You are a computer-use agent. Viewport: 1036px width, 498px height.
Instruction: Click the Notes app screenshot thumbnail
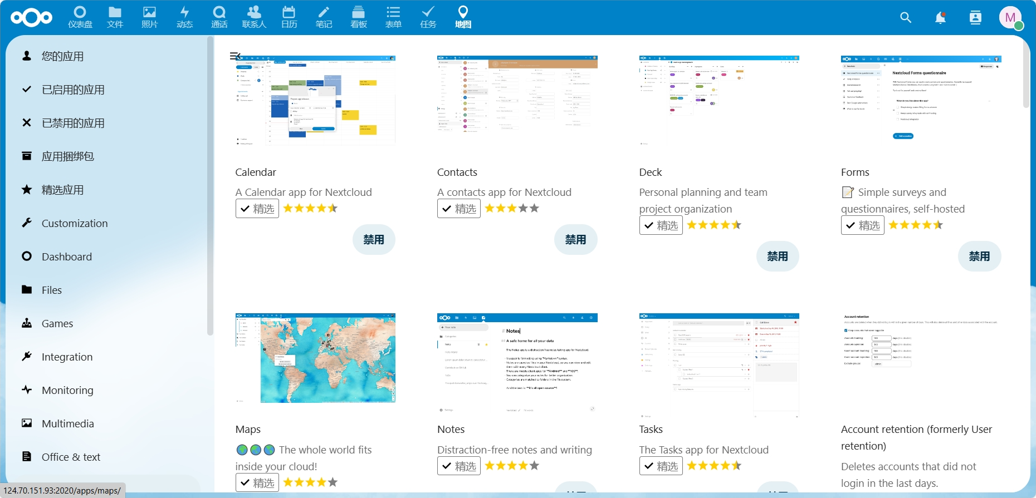tap(517, 363)
